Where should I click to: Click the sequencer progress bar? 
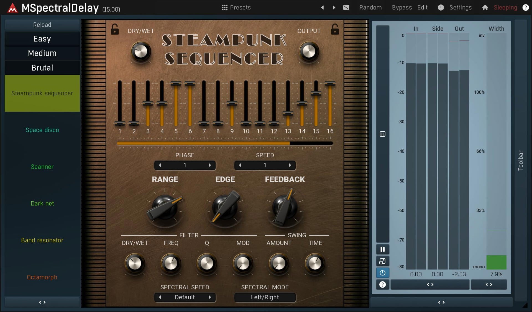tap(225, 143)
